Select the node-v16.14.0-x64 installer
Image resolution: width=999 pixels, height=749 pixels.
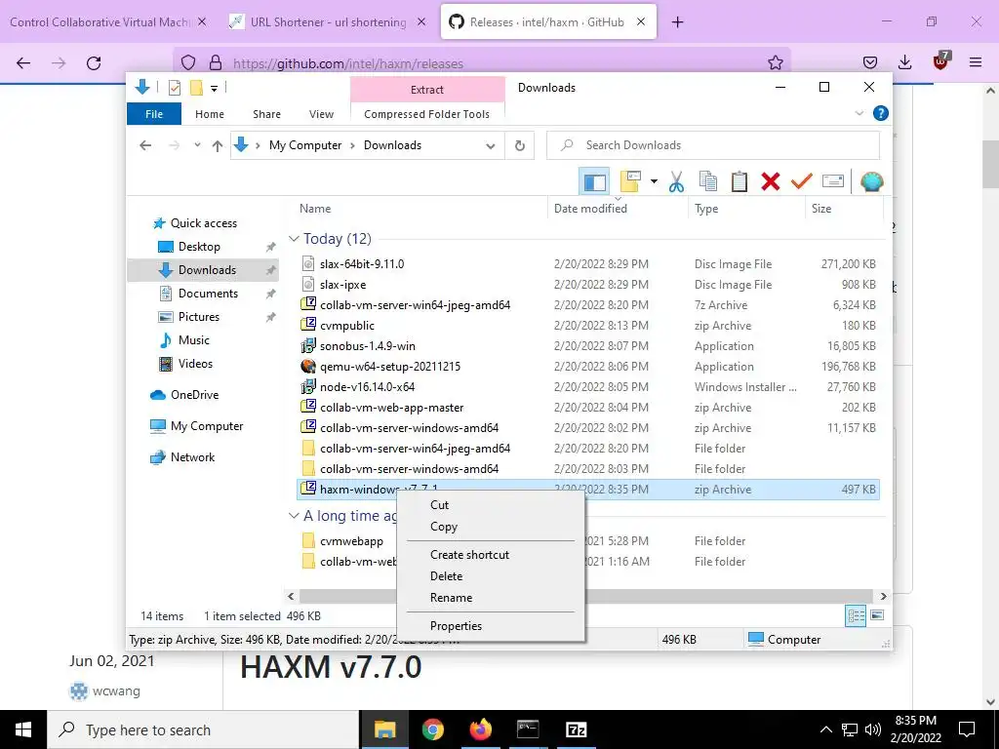click(x=367, y=386)
